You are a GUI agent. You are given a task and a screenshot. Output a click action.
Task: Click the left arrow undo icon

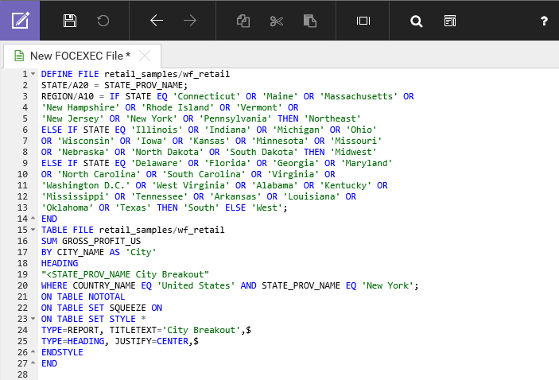coord(157,21)
